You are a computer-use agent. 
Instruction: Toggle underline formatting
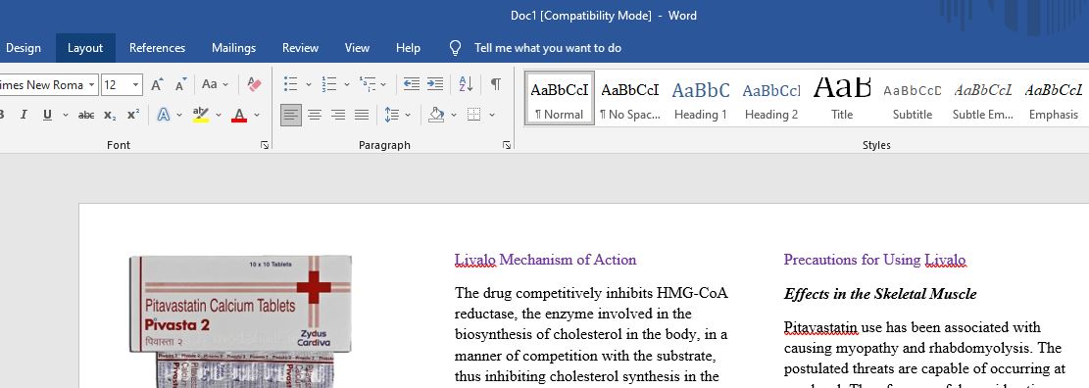[x=47, y=116]
